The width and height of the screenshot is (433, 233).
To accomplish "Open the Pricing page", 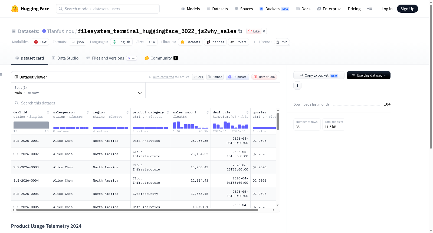I will click(x=354, y=9).
